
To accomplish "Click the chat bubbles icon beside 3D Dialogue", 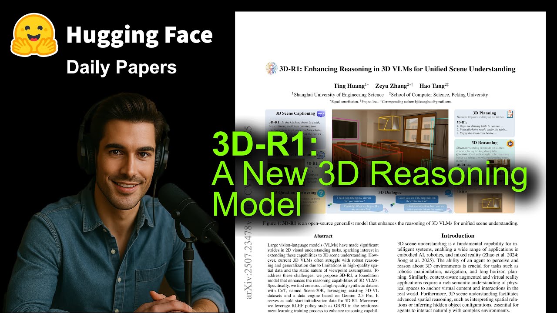I will [448, 193].
